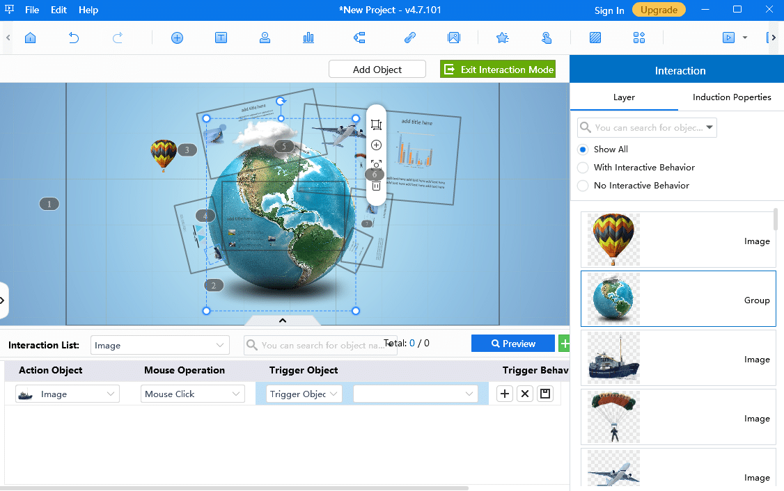Expand the Mouse Click operation dropdown
The width and height of the screenshot is (784, 491).
pos(192,394)
